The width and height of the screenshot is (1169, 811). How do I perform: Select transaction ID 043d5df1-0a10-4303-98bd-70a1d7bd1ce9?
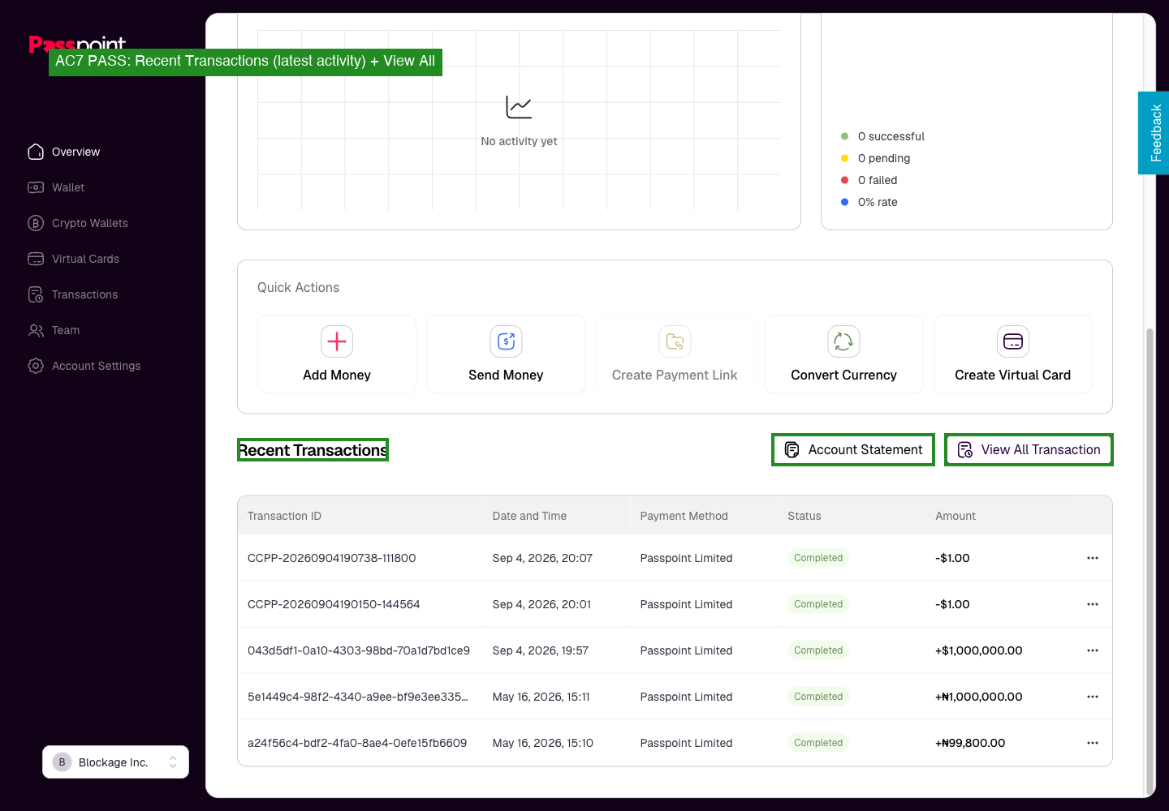coord(359,650)
